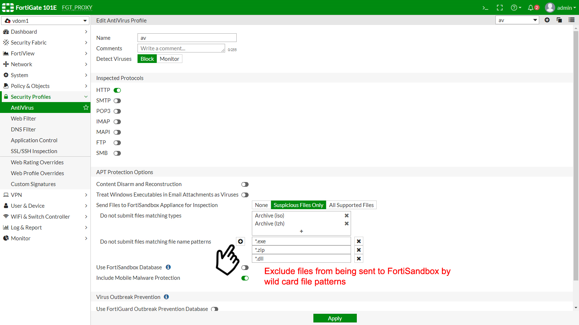Enable FTP protocol inspection

click(x=117, y=143)
